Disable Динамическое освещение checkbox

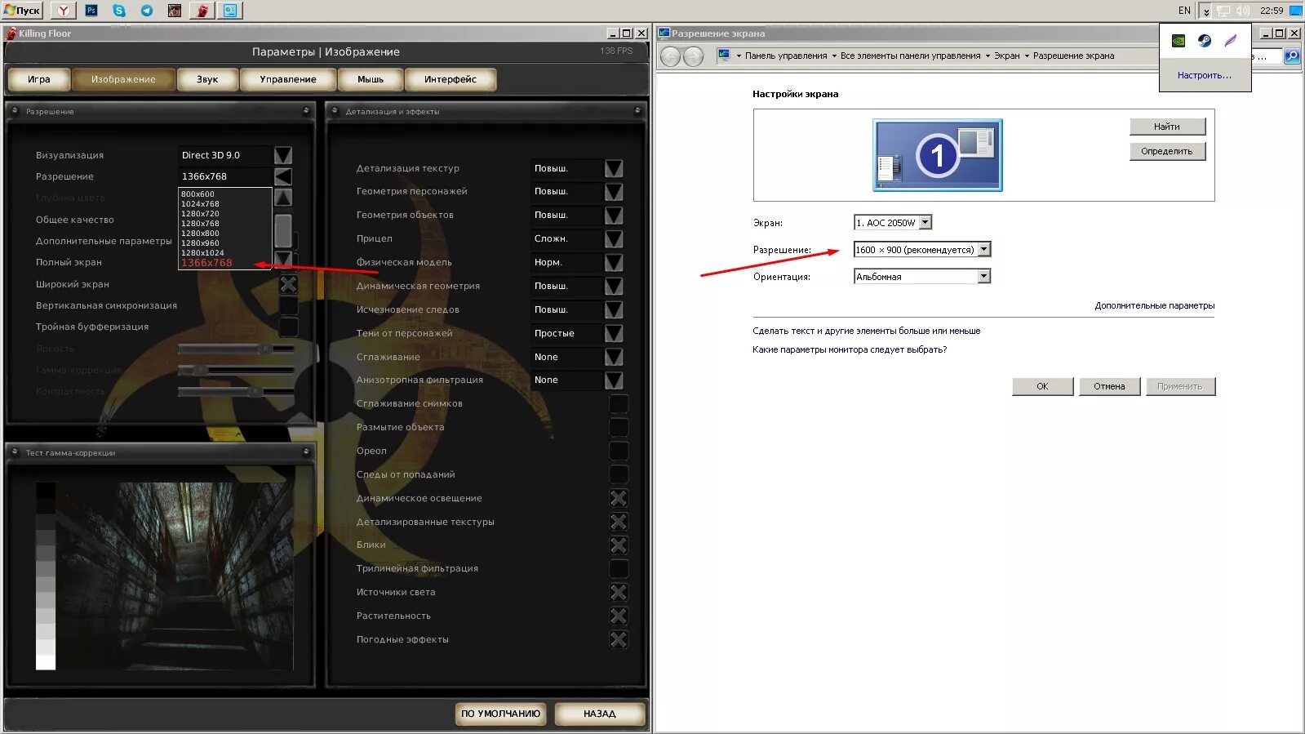[619, 498]
